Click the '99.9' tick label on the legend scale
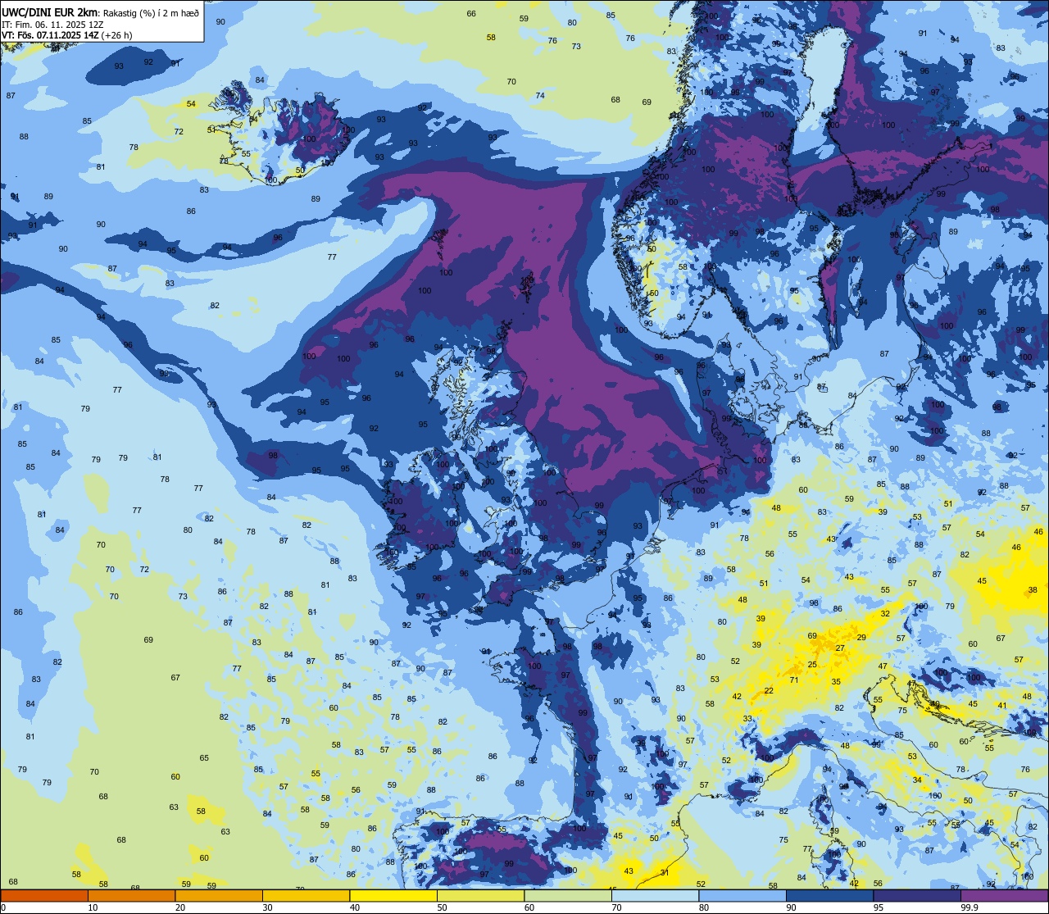Viewport: 1049px width, 914px height. pyautogui.click(x=969, y=907)
